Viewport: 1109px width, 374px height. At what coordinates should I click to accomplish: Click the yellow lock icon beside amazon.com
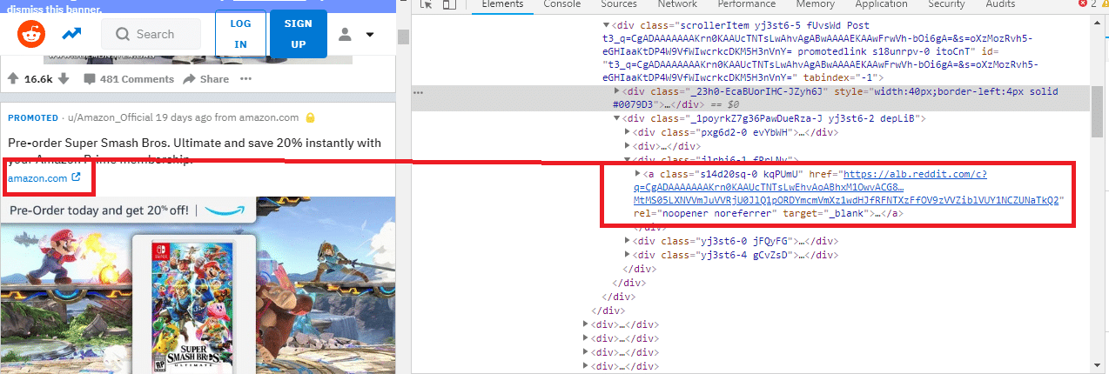[310, 117]
